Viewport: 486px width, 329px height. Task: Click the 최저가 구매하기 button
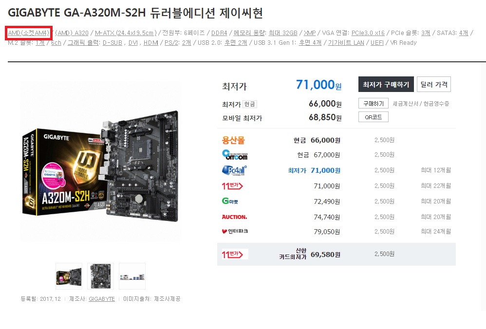tap(386, 84)
